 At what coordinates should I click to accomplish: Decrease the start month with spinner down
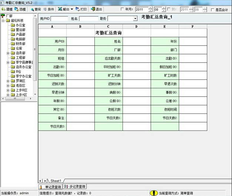tap(164, 11)
